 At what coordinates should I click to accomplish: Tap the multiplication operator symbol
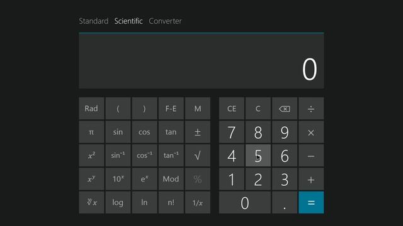point(311,132)
